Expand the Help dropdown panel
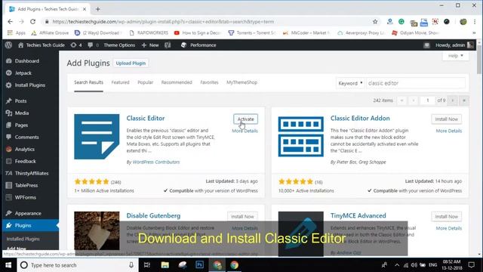Image resolution: width=483 pixels, height=272 pixels. pos(456,56)
